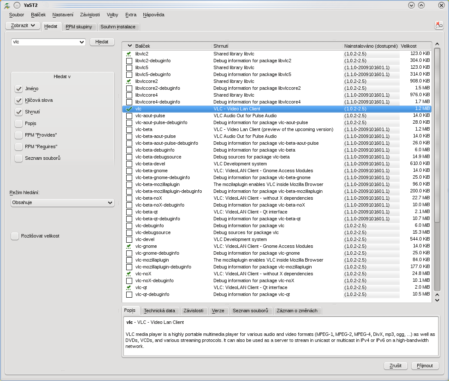Image resolution: width=449 pixels, height=381 pixels.
Task: Tick the Seznam souborů search checkbox
Action: [18, 158]
